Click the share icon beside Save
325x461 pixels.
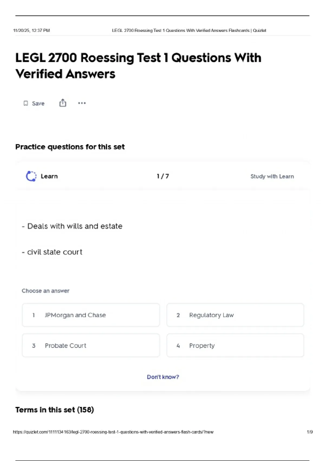tap(63, 103)
